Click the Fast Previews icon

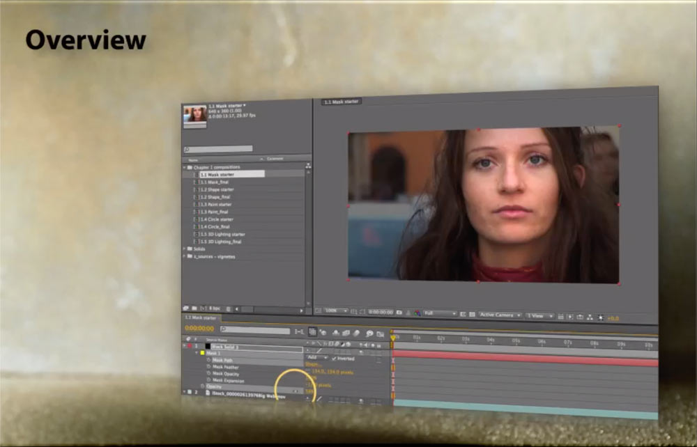click(x=570, y=317)
